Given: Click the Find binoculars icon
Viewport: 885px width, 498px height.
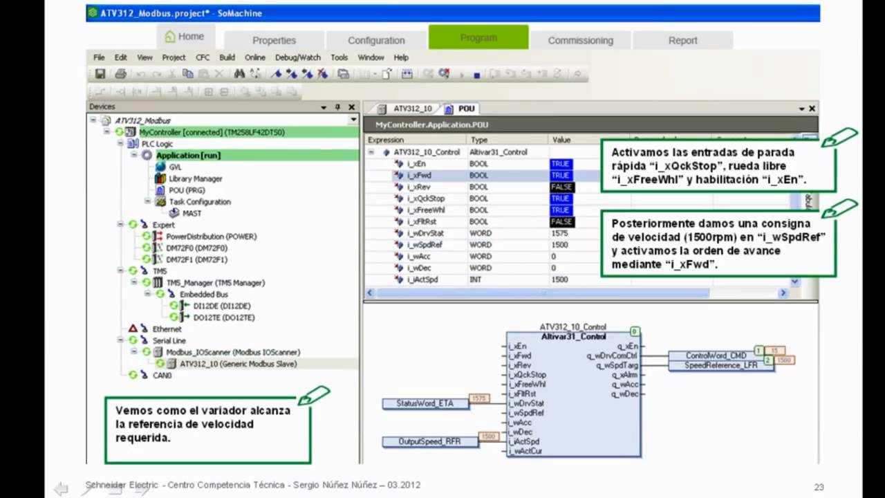Looking at the screenshot, I should coord(239,73).
